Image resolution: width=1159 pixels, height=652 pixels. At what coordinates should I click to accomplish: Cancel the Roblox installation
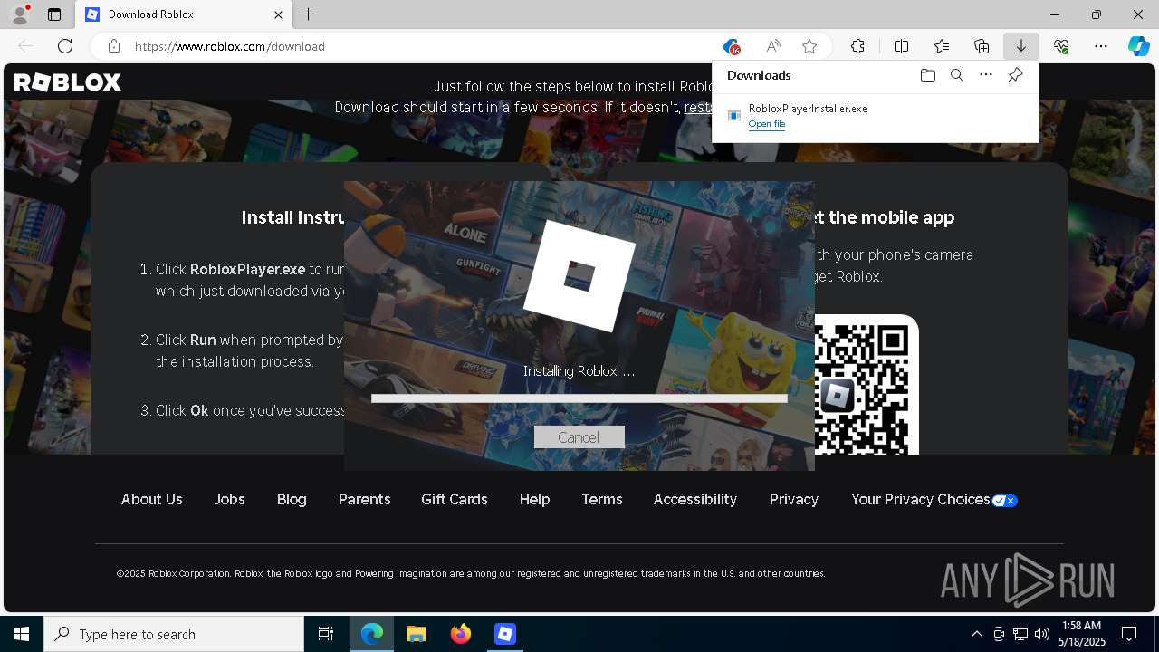click(579, 437)
